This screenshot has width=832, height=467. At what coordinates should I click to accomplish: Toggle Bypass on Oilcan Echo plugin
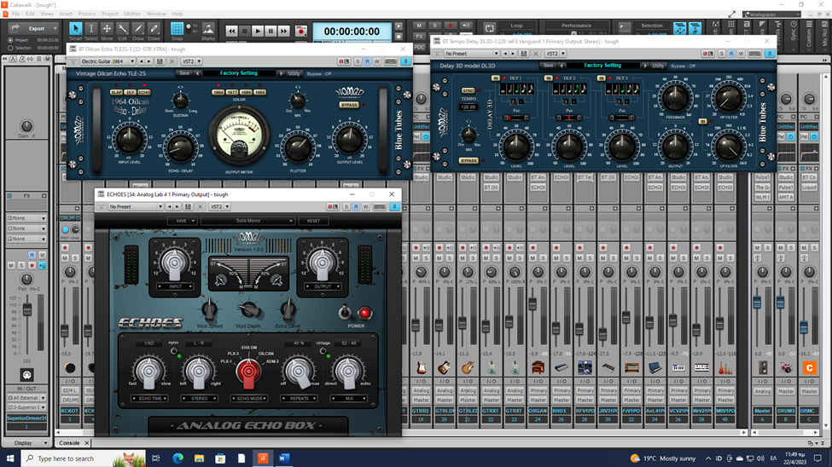(349, 105)
